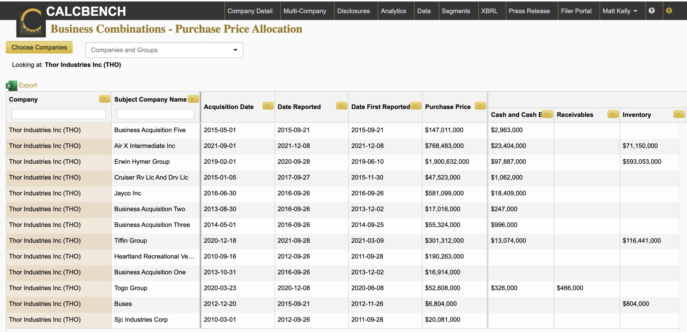The width and height of the screenshot is (687, 332).
Task: Open the Multi-Company menu
Action: [305, 11]
